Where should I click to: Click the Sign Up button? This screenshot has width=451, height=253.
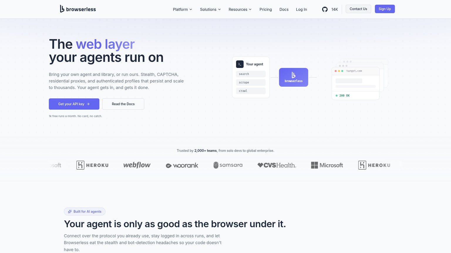(x=385, y=9)
